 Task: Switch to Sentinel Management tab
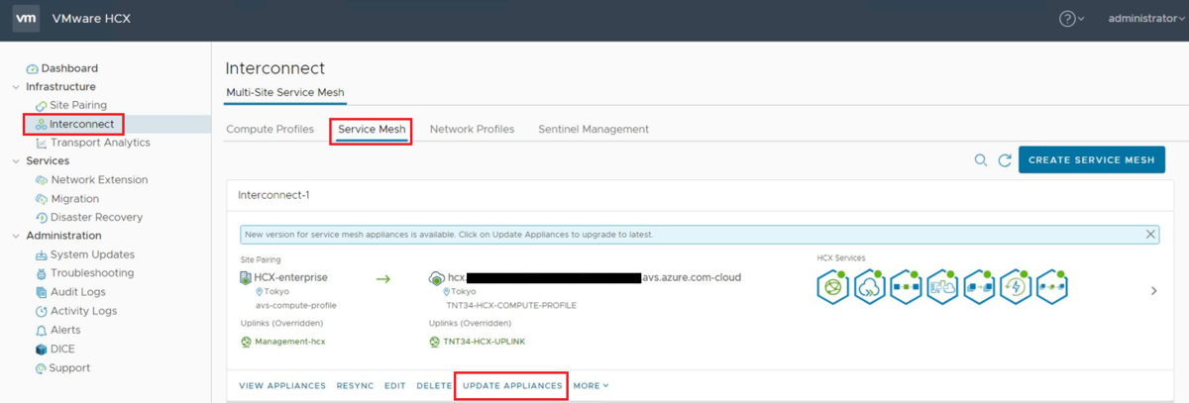(594, 129)
